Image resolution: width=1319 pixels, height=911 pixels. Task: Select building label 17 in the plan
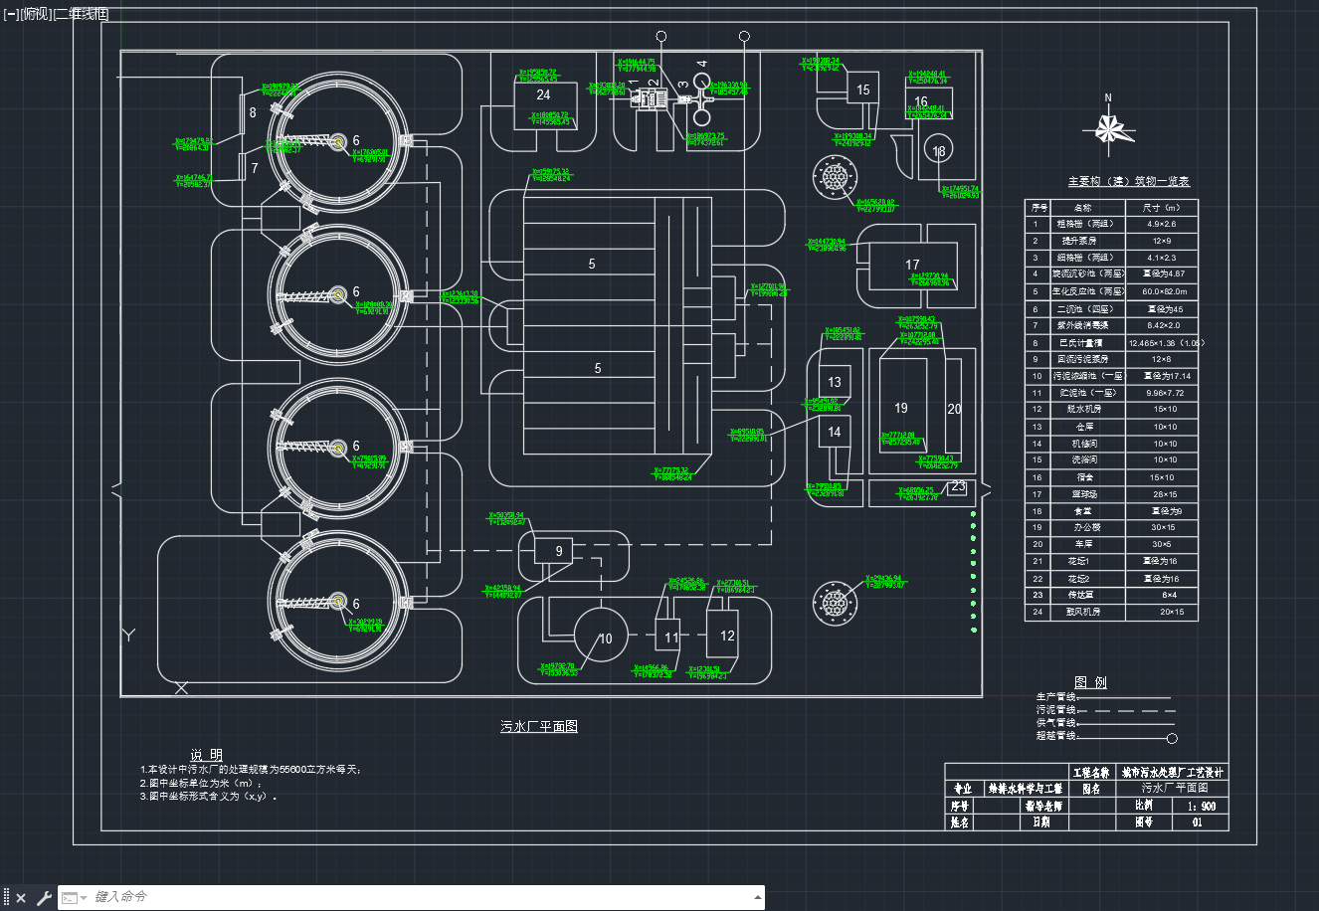tap(912, 265)
